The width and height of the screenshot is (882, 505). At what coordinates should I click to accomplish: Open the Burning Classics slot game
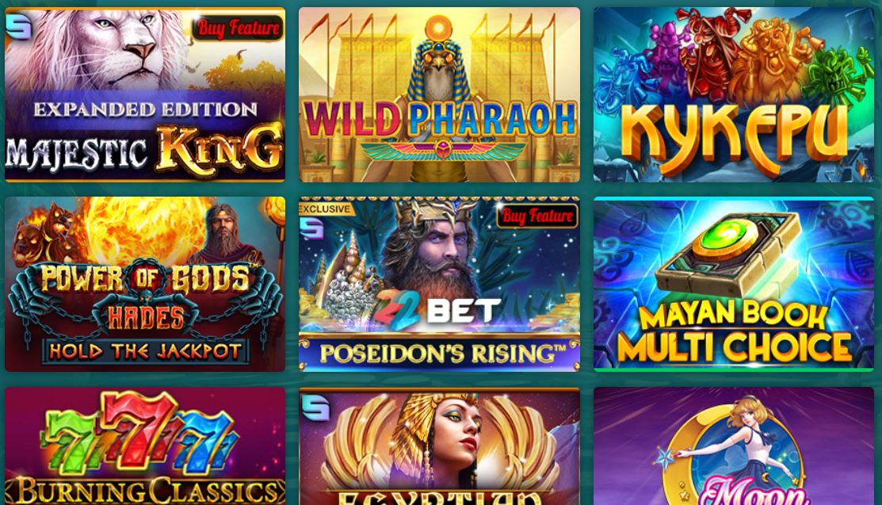tap(145, 446)
